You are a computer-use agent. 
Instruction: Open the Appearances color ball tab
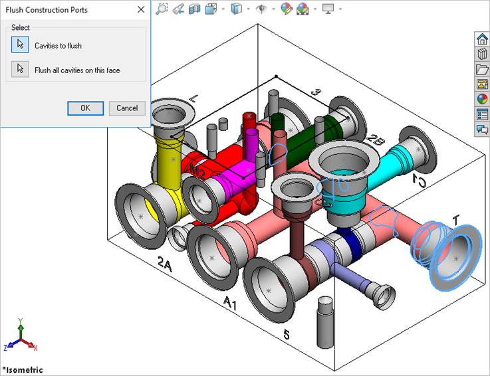[x=482, y=99]
